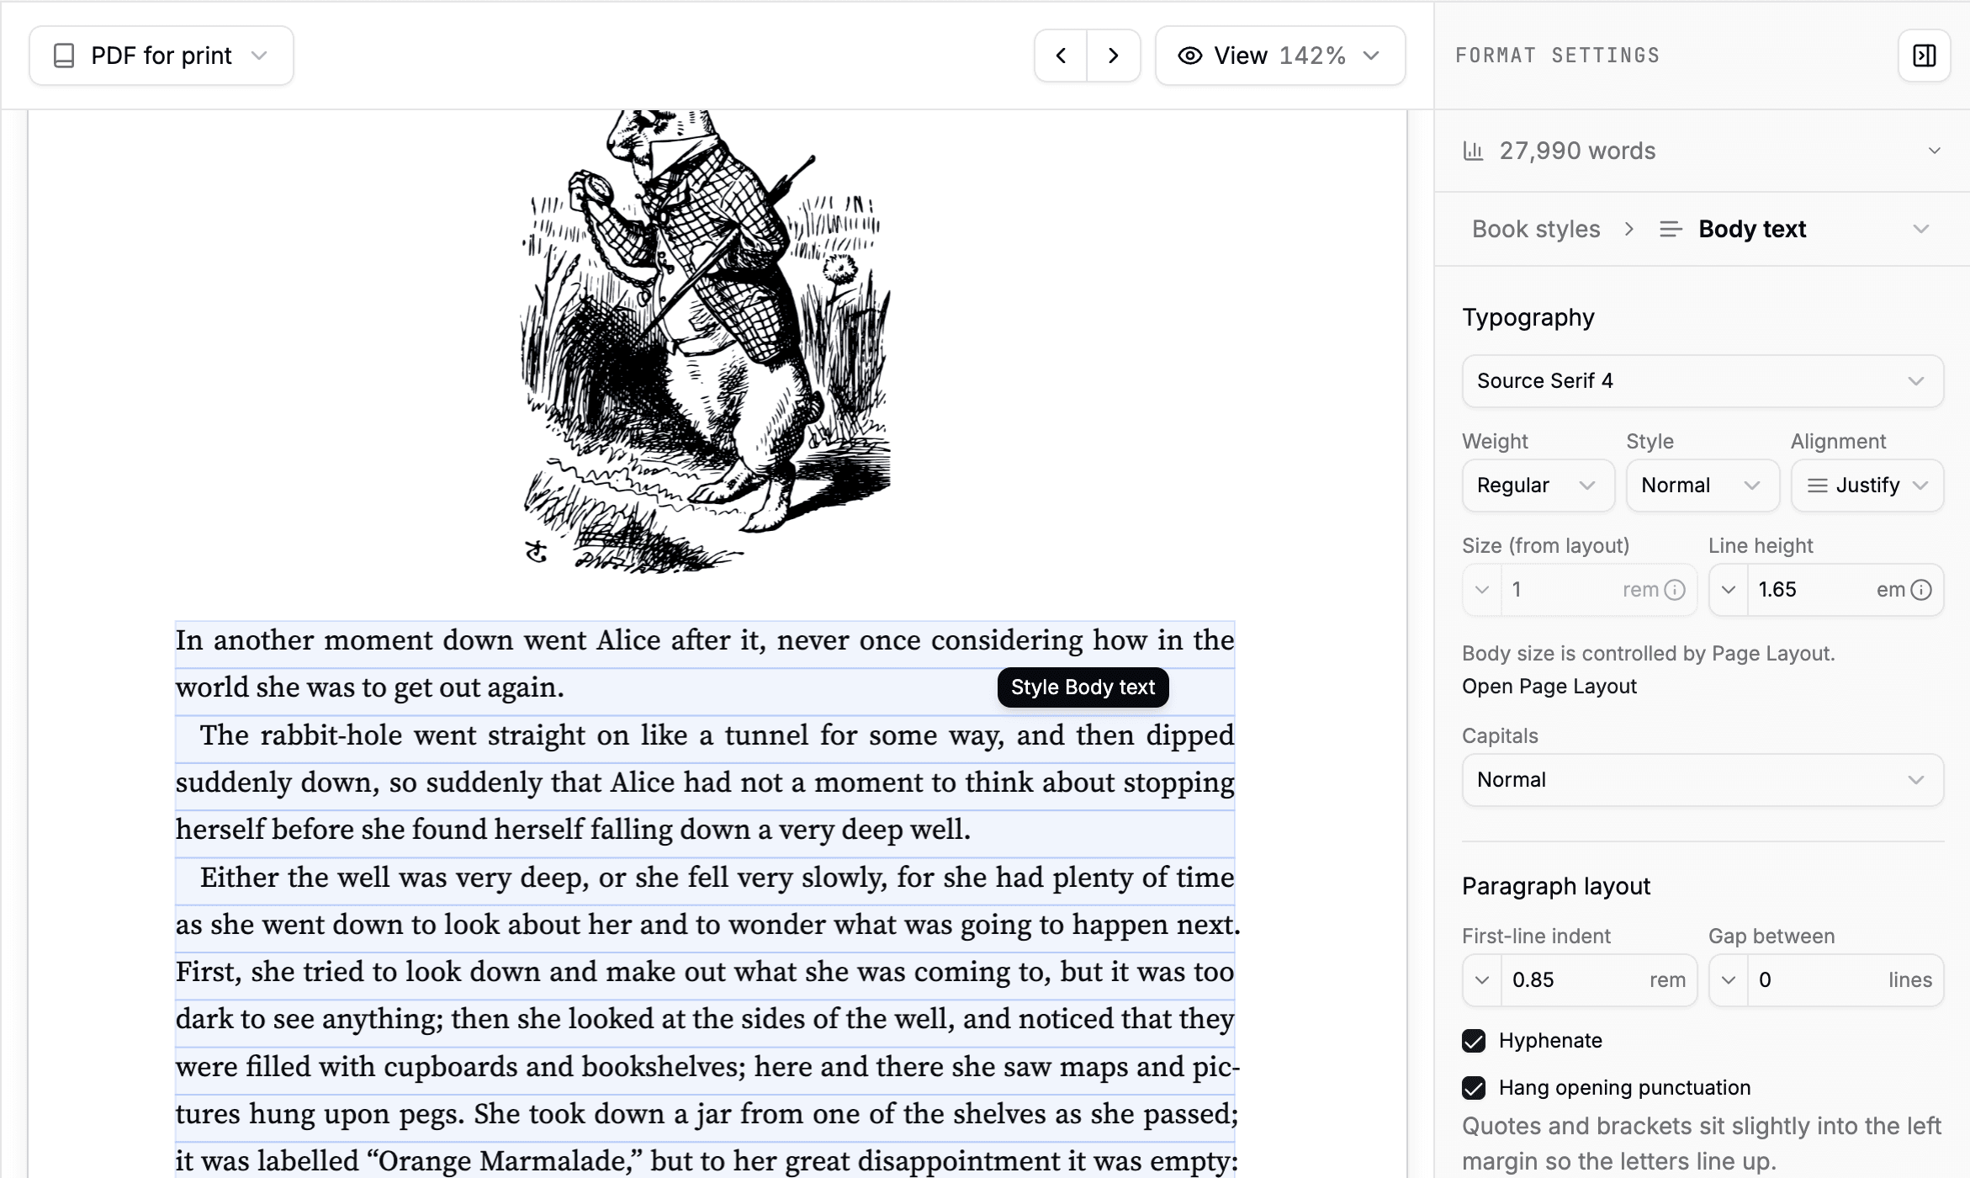This screenshot has height=1178, width=1970.
Task: Click the Style Body text tooltip button
Action: 1083,687
